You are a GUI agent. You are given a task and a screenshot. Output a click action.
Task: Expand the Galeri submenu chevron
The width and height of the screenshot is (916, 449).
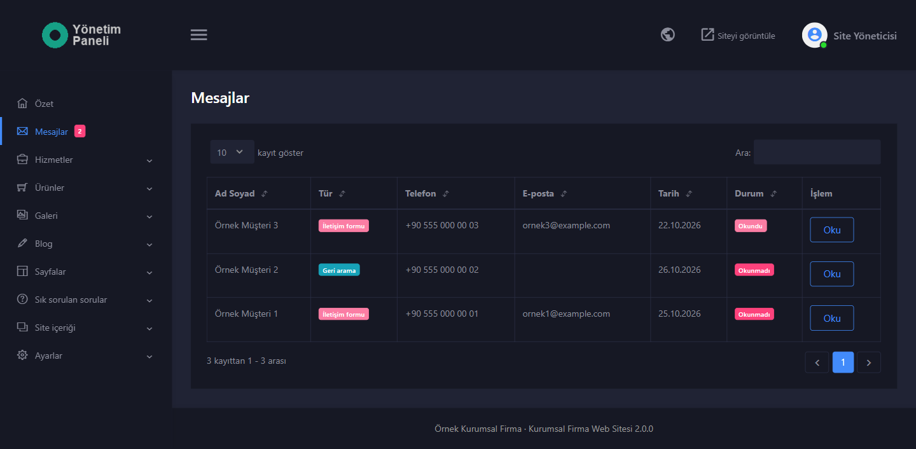tap(149, 216)
